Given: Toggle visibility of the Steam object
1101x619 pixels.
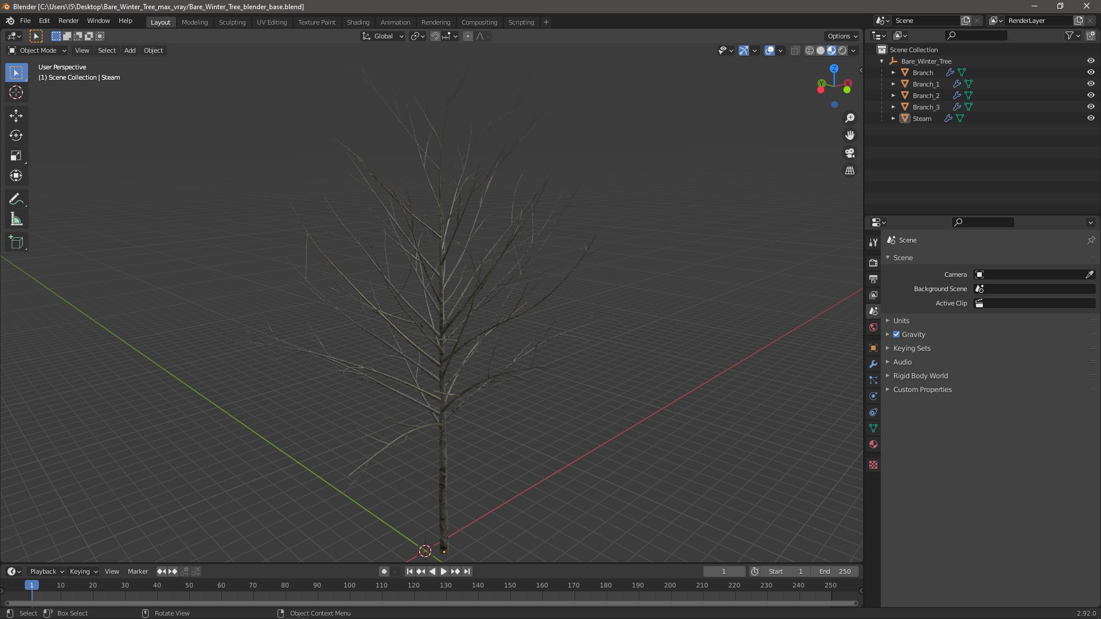Looking at the screenshot, I should tap(1091, 118).
